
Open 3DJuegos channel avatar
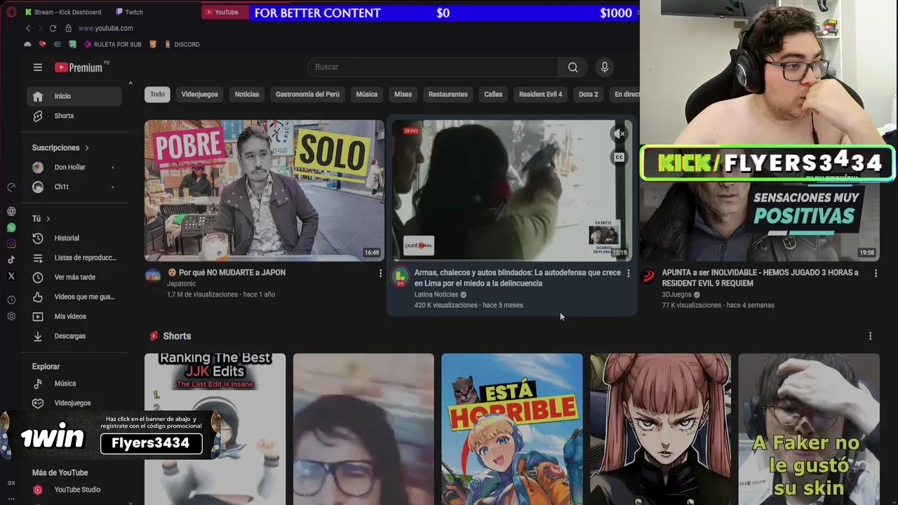click(649, 276)
